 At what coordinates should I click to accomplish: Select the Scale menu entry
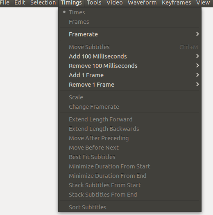pyautogui.click(x=130, y=97)
